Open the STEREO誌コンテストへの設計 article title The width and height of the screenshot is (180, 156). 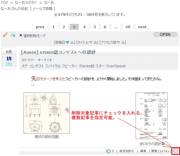click(x=58, y=52)
